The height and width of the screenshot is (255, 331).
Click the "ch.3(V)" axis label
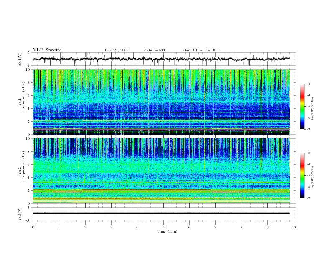pyautogui.click(x=20, y=214)
